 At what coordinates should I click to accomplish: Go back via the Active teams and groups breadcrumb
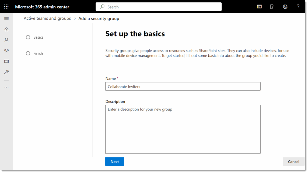47,18
